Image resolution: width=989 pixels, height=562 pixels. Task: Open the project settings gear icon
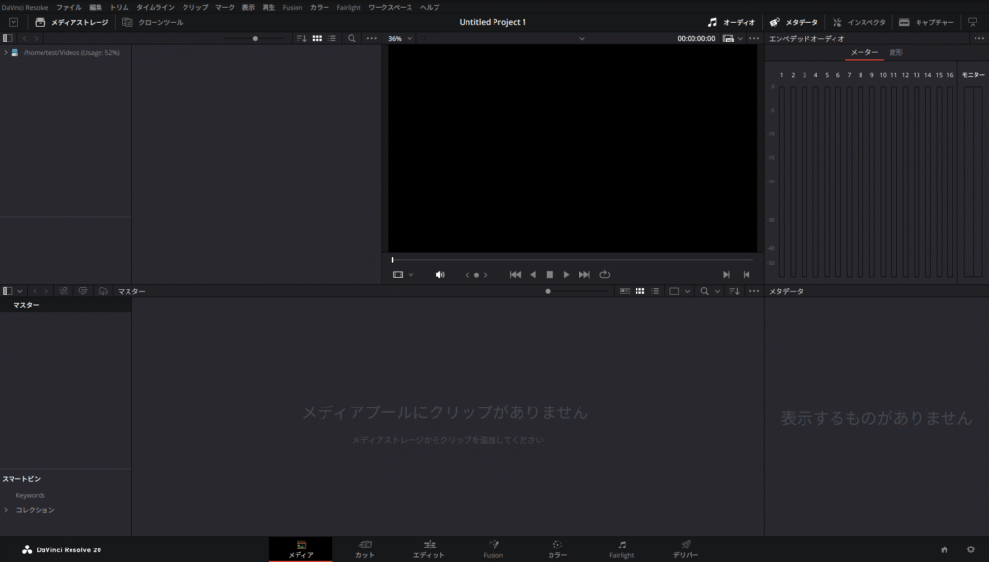[971, 549]
